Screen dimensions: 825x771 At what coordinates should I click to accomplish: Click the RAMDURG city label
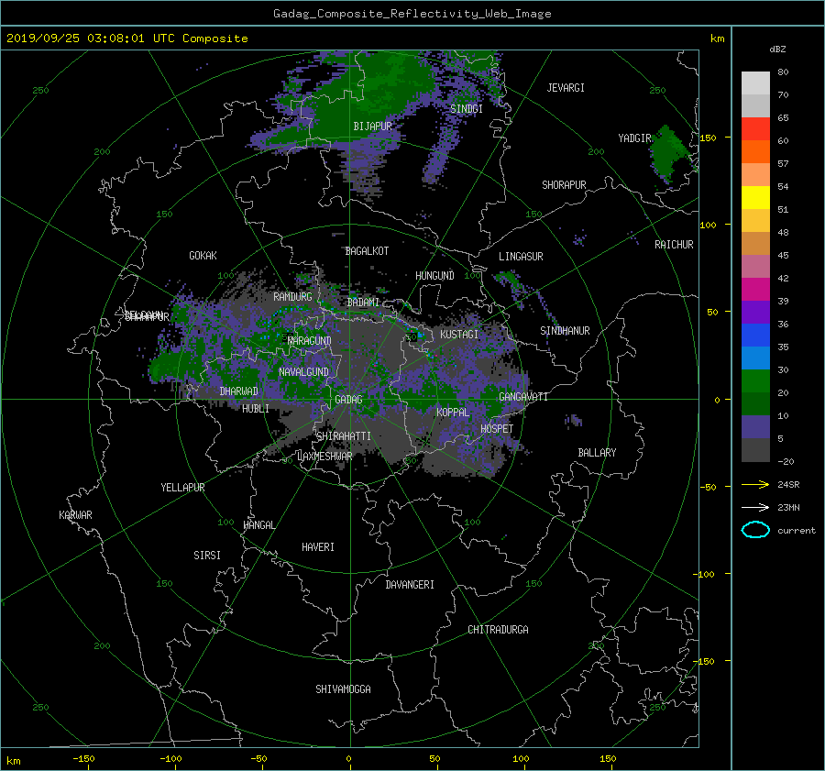point(292,297)
